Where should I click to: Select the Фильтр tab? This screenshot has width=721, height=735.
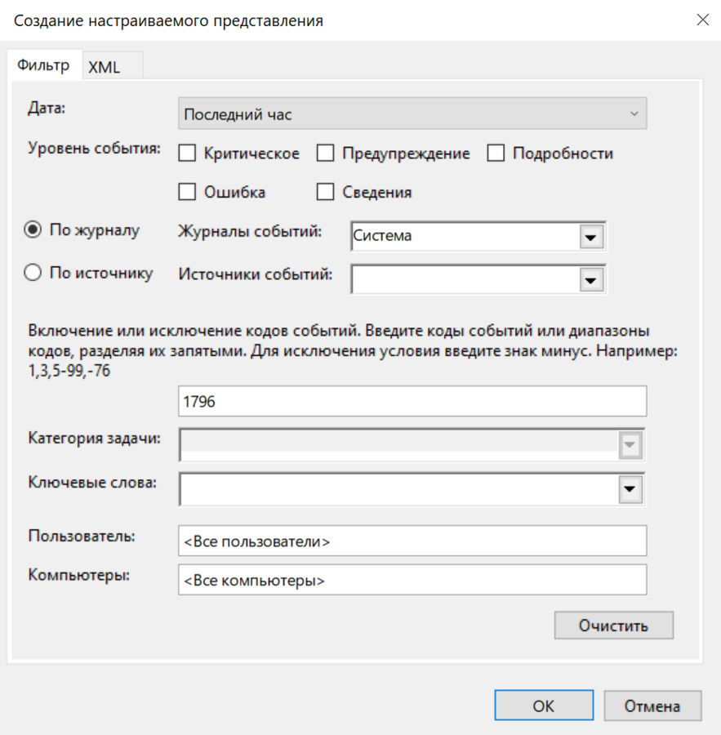coord(43,66)
